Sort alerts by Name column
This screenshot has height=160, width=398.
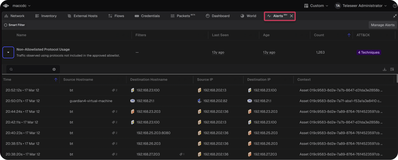[x=21, y=35]
